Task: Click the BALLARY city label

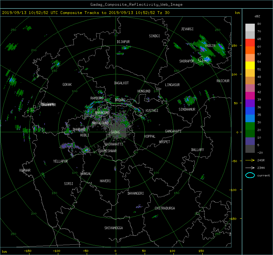Action: 197,150
